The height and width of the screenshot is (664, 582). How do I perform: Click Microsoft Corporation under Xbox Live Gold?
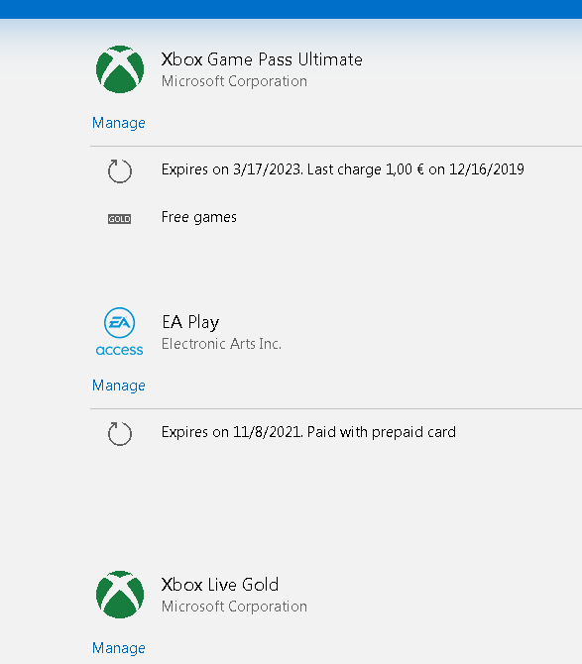(234, 607)
